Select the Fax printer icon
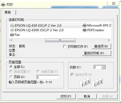 [x=12, y=35]
